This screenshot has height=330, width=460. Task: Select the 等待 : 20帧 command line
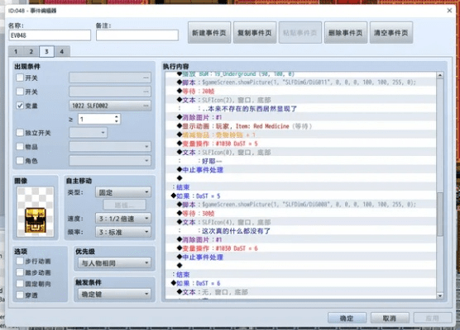[x=300, y=92]
